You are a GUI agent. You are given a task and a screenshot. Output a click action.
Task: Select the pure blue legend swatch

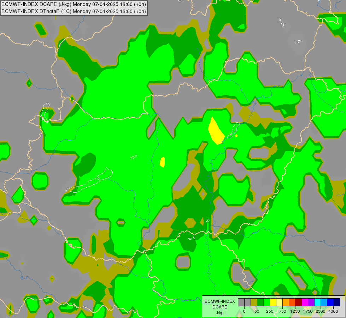330,302
